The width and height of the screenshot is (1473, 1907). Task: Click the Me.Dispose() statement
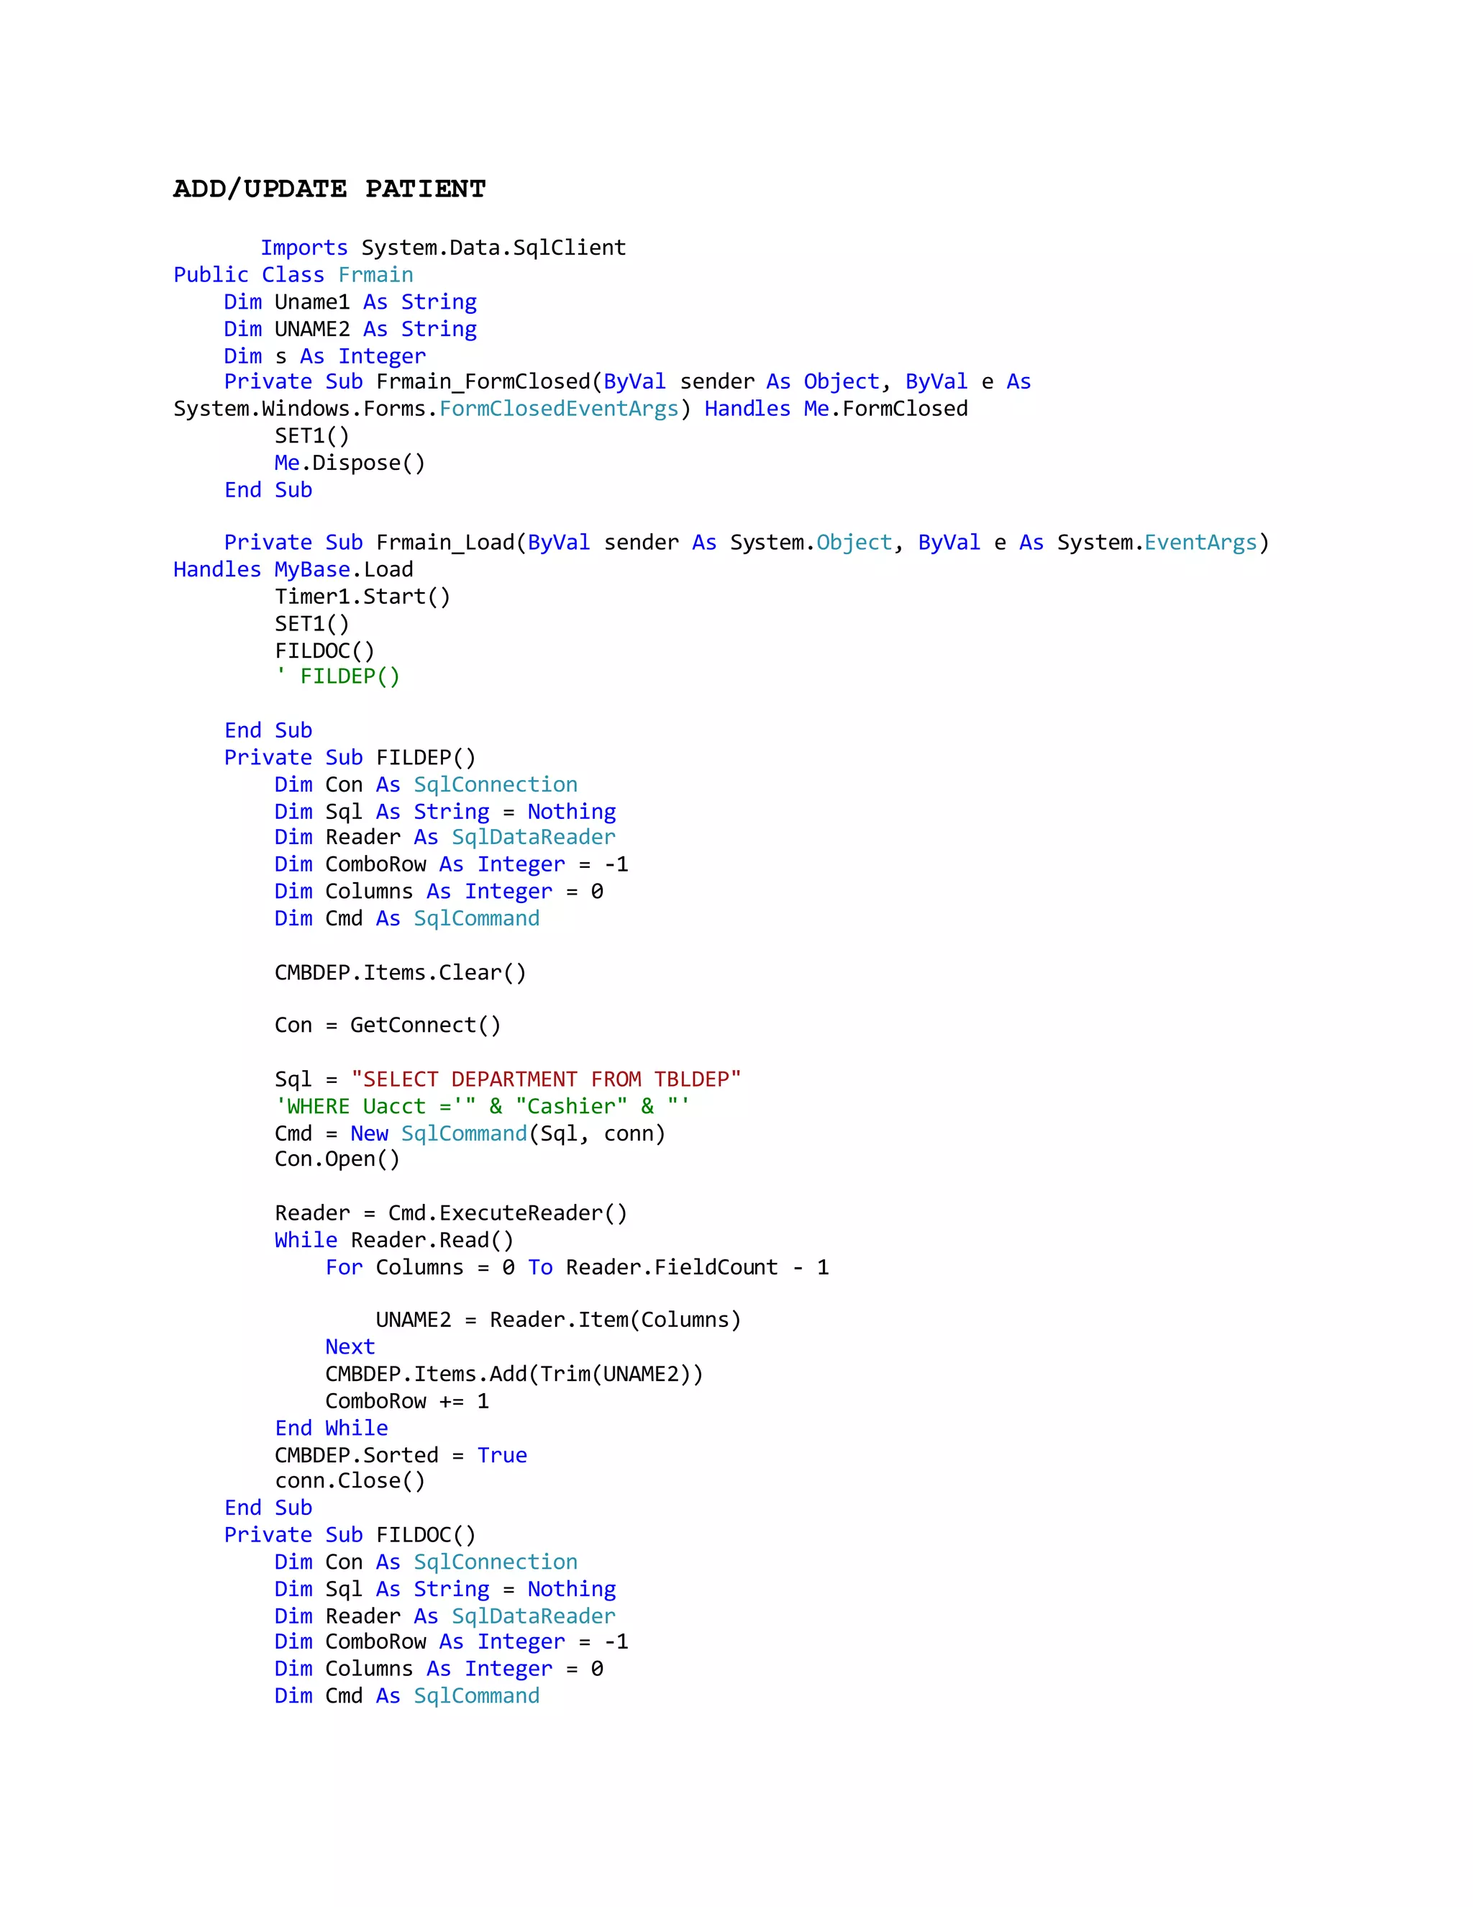349,463
